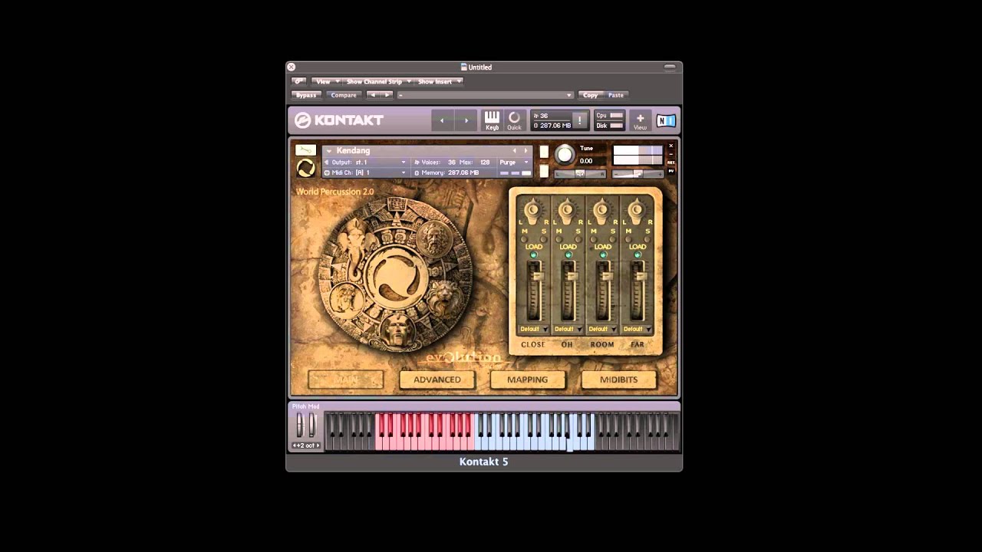Open Default output dropdown for CLOSE
Image resolution: width=982 pixels, height=552 pixels.
(533, 329)
